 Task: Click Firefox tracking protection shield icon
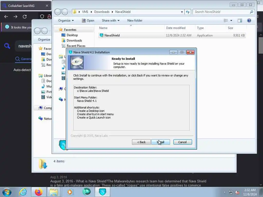point(42,16)
